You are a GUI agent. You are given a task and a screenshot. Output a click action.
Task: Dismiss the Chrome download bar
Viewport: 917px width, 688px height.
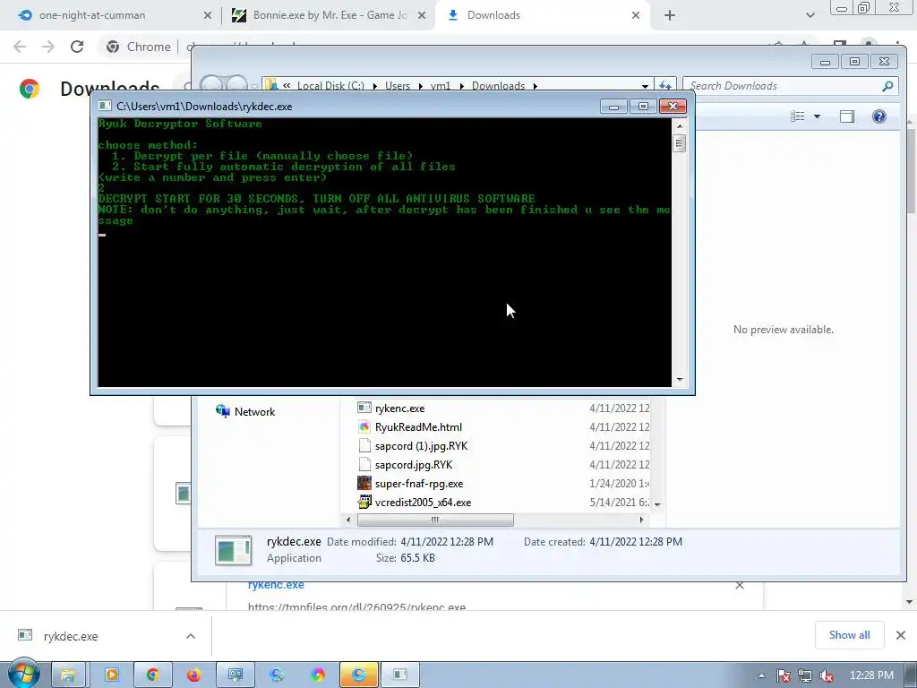click(x=901, y=635)
